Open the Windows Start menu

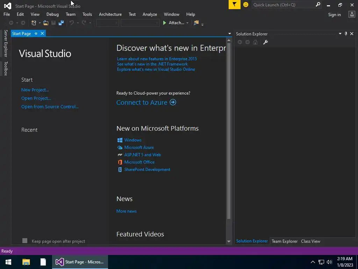(8, 262)
